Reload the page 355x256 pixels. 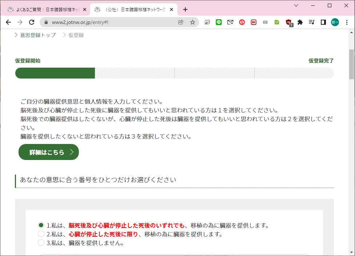pyautogui.click(x=32, y=22)
